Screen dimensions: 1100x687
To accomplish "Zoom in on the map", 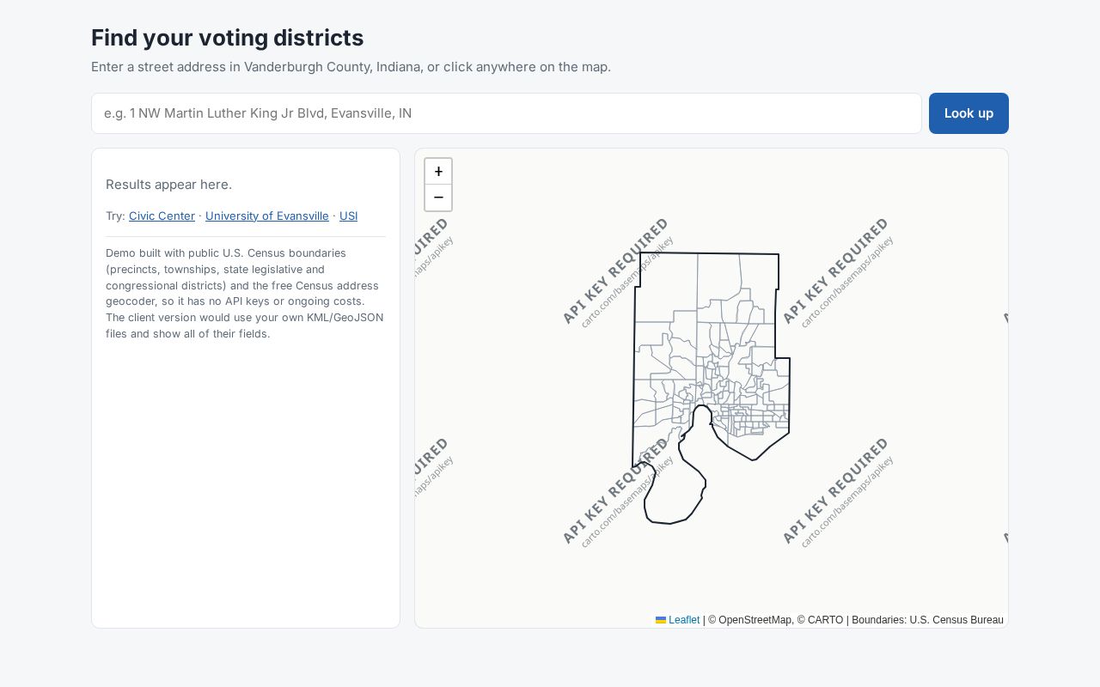I will tap(438, 172).
